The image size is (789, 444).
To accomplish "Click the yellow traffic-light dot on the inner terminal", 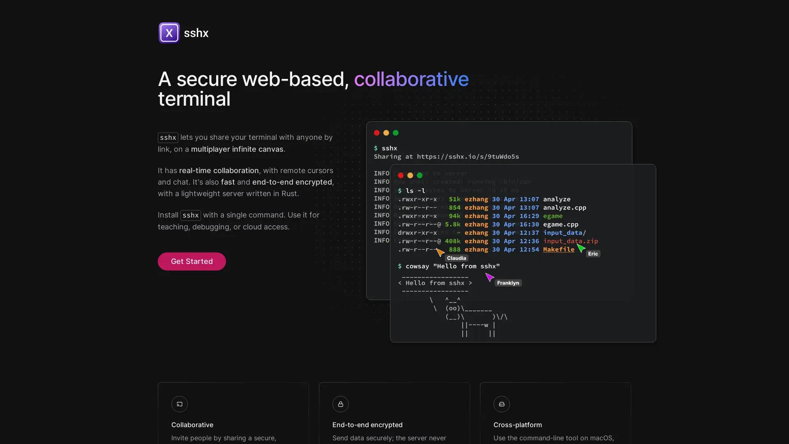I will point(410,176).
